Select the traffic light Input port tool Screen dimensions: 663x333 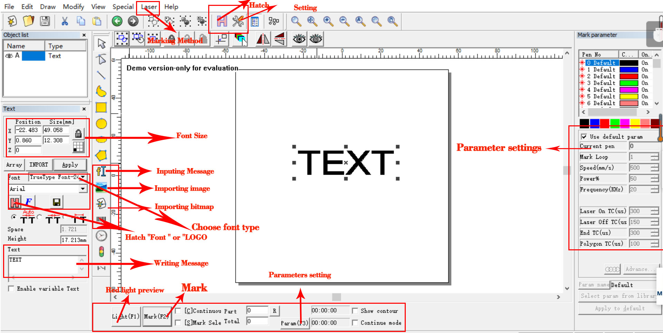click(101, 252)
